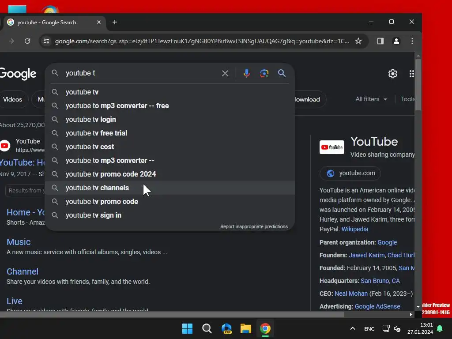Image resolution: width=452 pixels, height=339 pixels.
Task: Open the Wikipedia link
Action: coord(355,229)
